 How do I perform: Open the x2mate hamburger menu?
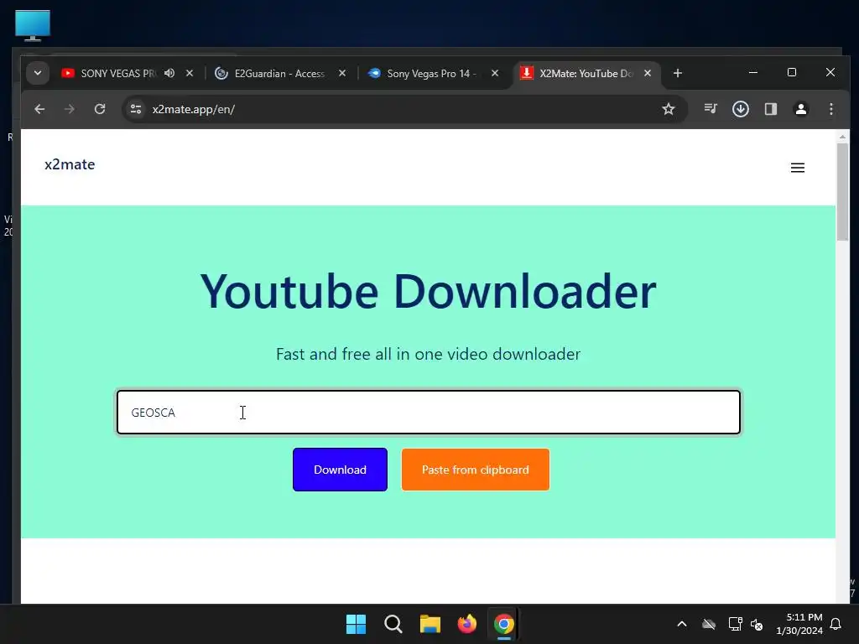pyautogui.click(x=798, y=168)
